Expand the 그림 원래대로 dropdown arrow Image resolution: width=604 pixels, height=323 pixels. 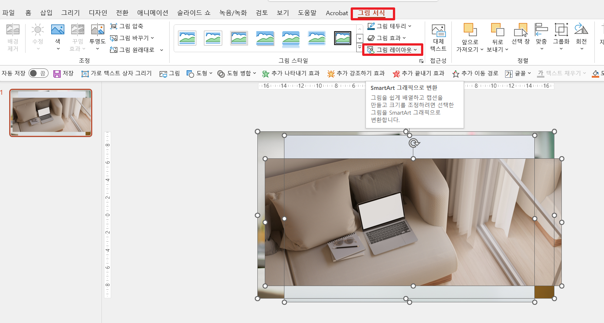pos(162,50)
